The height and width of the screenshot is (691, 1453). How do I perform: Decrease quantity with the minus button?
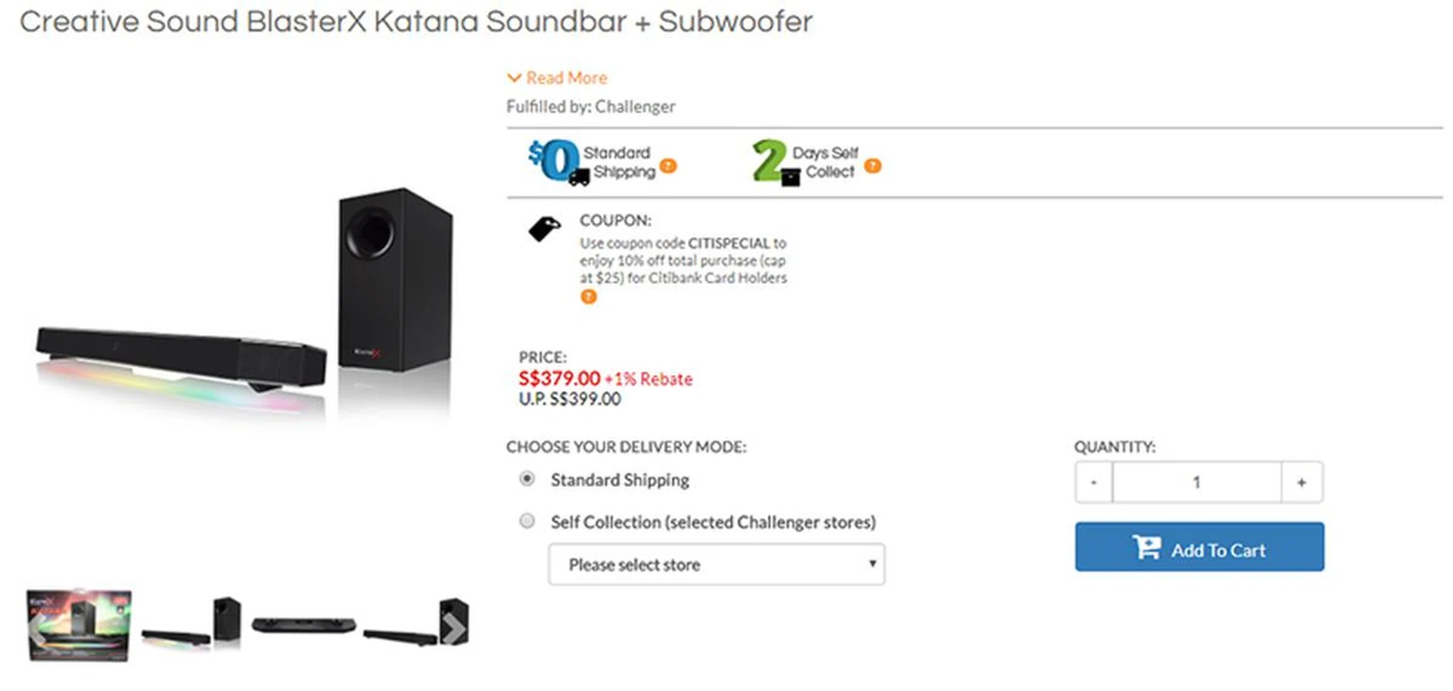tap(1094, 482)
